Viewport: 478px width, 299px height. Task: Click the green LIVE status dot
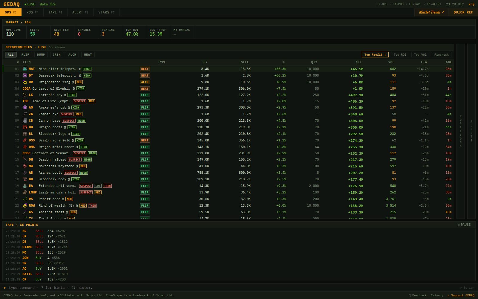pos(25,4)
